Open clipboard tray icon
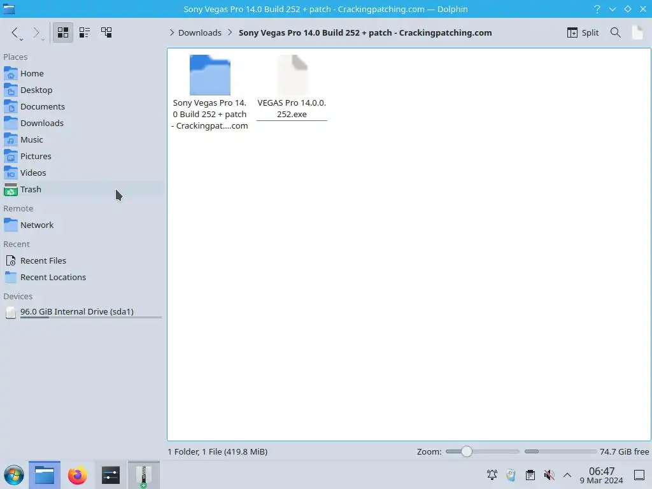Viewport: 652px width, 489px height. tap(530, 475)
